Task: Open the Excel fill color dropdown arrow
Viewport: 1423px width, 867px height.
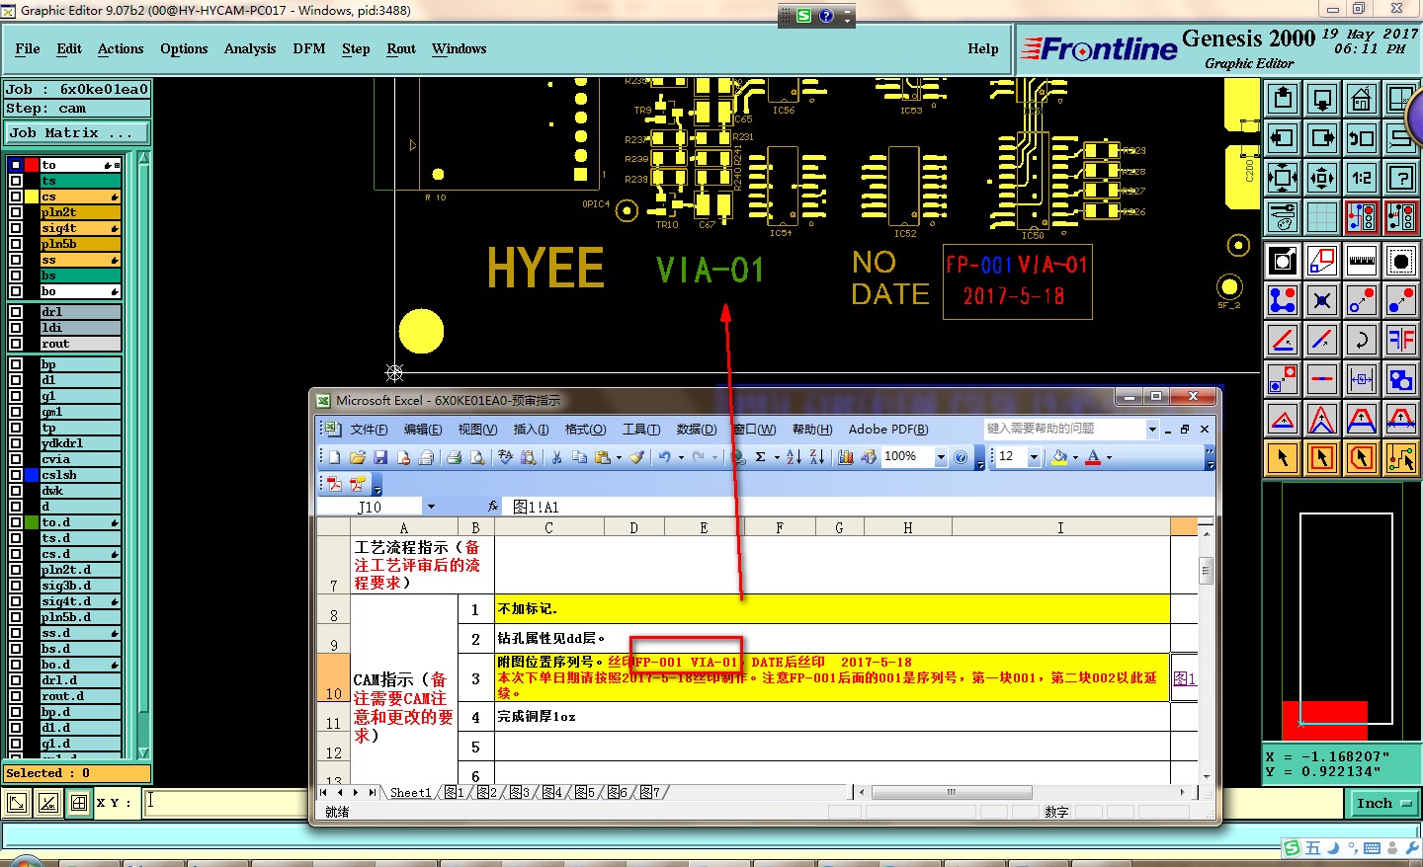Action: point(1076,457)
